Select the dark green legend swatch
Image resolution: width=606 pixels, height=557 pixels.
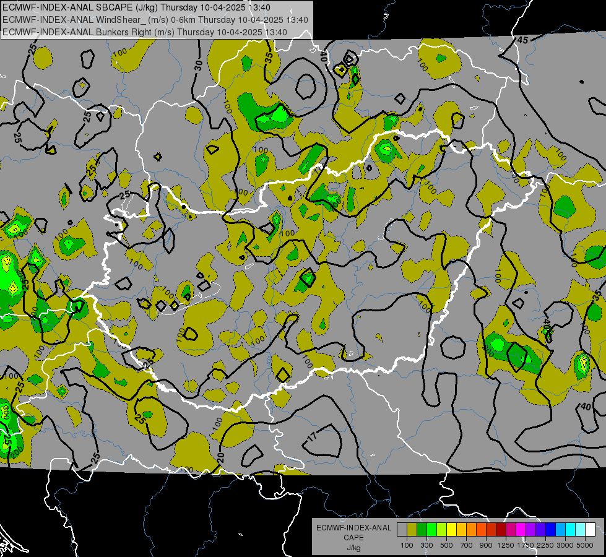click(x=422, y=529)
